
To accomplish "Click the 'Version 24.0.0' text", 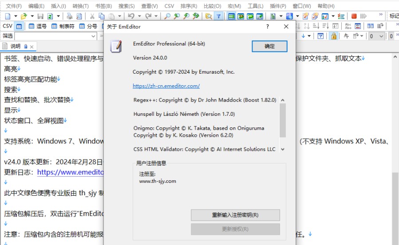I will pos(150,58).
